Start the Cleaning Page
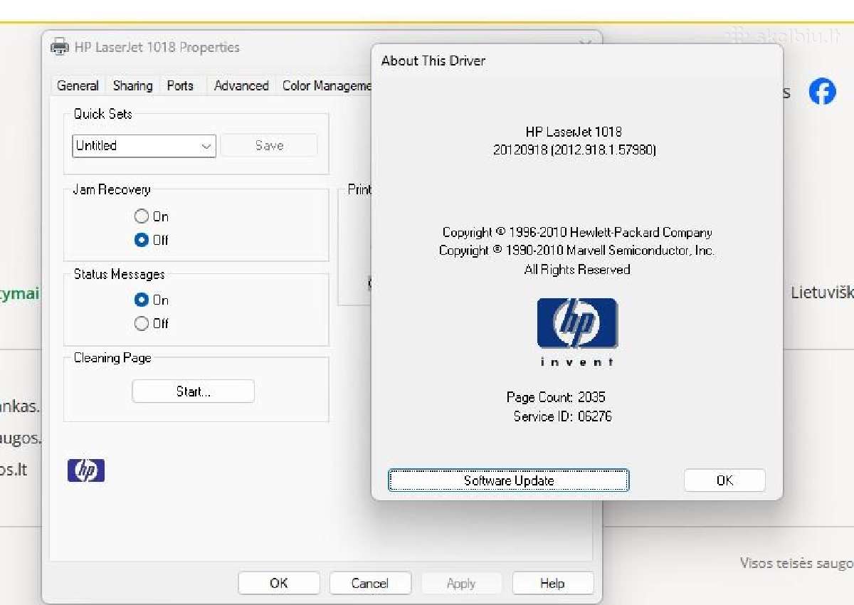Screen dimensions: 854x605 pos(194,391)
